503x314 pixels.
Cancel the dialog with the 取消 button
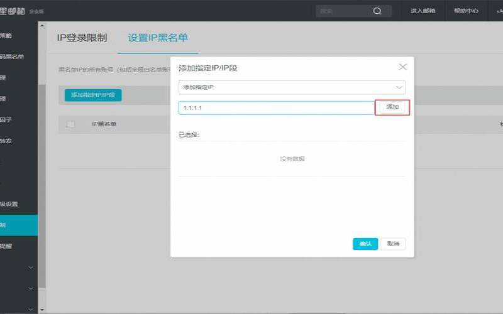(x=393, y=244)
